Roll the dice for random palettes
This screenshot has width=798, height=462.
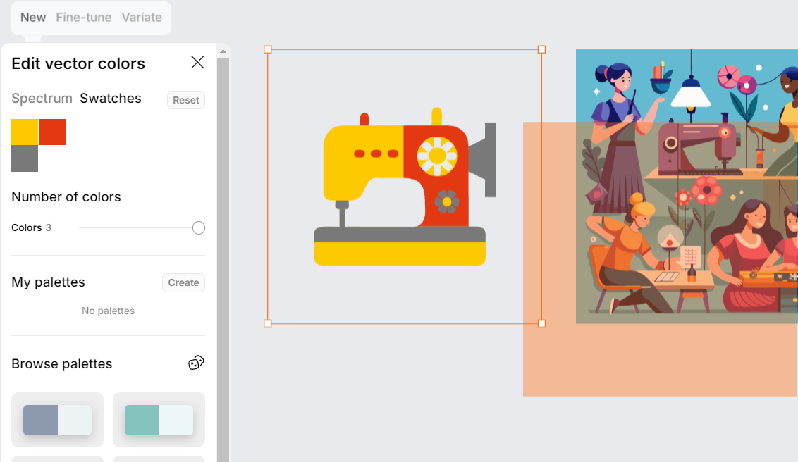pos(196,363)
